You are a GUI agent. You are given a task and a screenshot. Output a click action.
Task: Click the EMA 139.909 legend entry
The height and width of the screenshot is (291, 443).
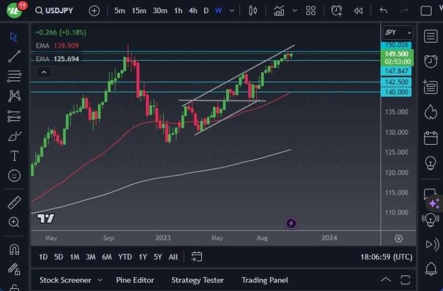coord(57,46)
